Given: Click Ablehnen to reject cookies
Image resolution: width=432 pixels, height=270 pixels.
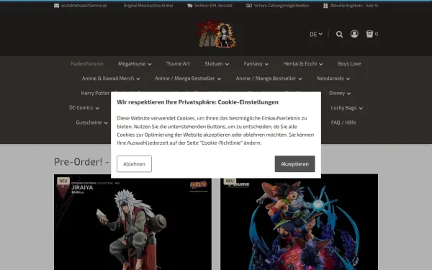Looking at the screenshot, I should [x=134, y=164].
